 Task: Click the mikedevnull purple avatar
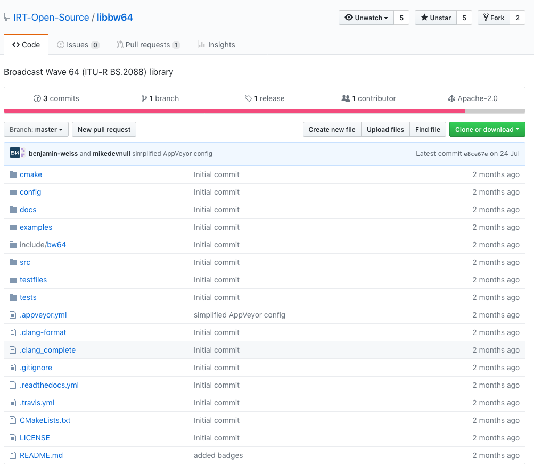[23, 153]
